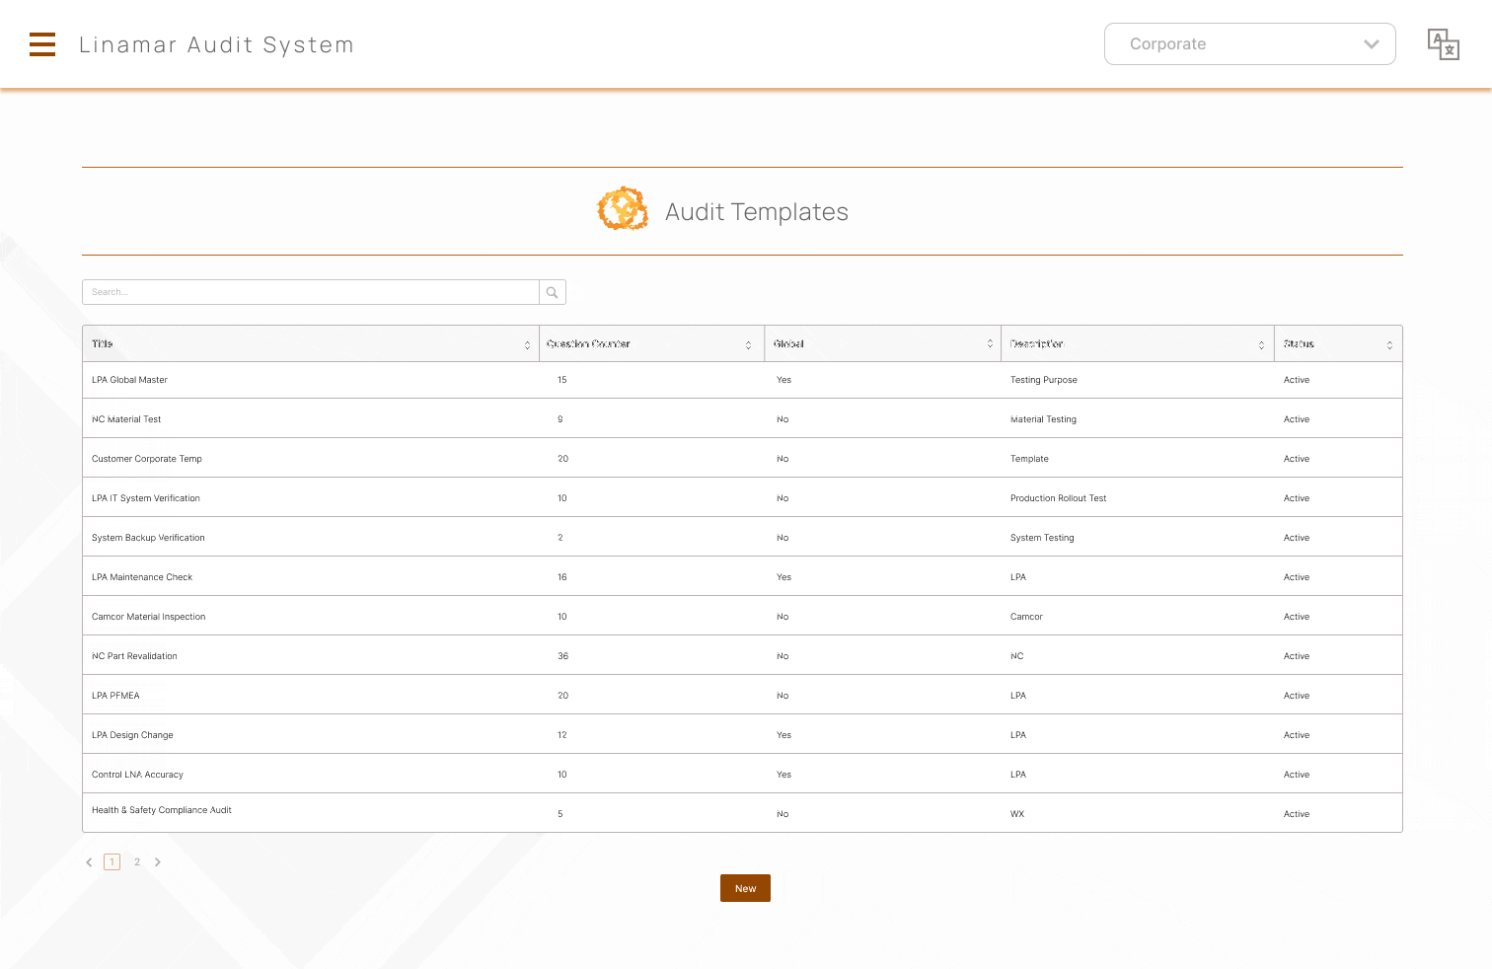Select Customer Corporate Temp template

[147, 459]
